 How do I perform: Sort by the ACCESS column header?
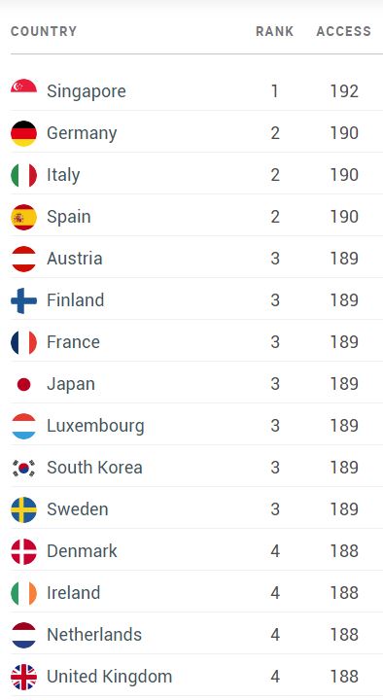(x=344, y=31)
